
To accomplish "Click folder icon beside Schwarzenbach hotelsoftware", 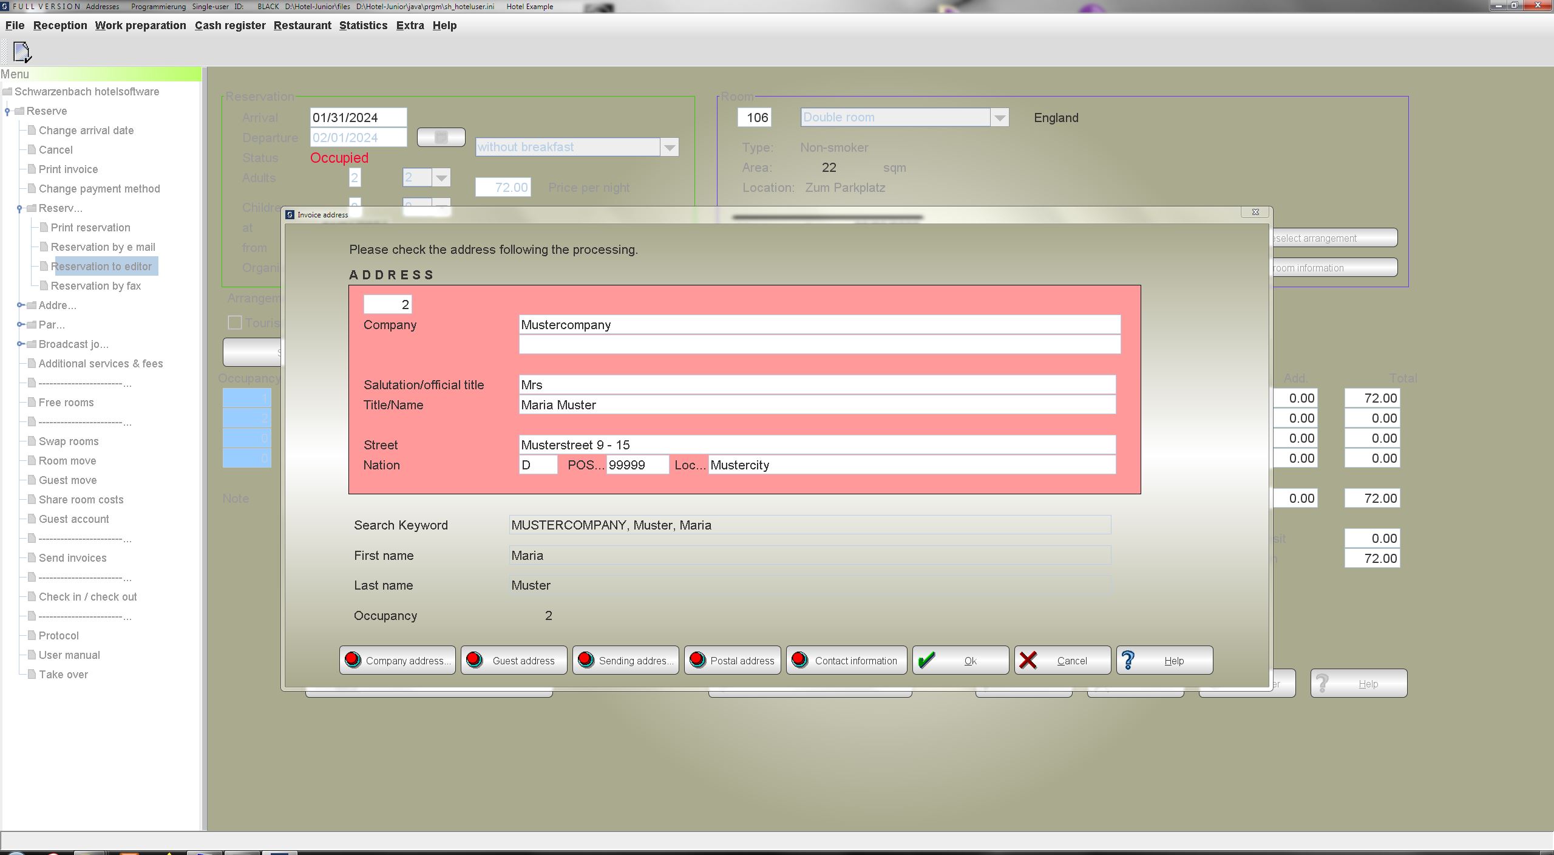I will (7, 92).
